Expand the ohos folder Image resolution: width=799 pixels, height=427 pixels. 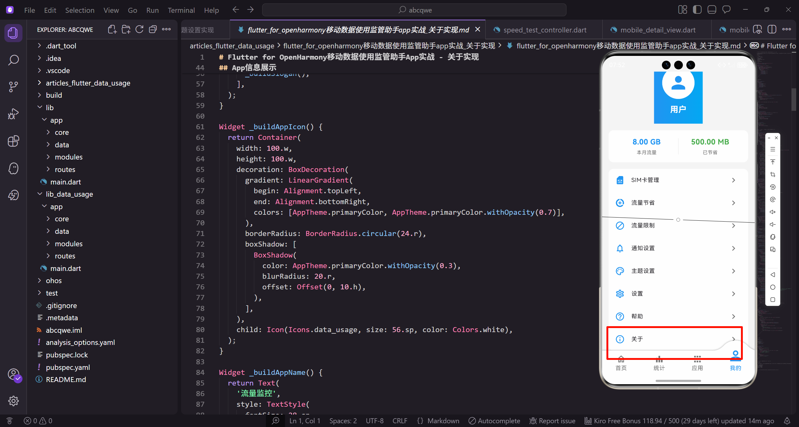[54, 281]
